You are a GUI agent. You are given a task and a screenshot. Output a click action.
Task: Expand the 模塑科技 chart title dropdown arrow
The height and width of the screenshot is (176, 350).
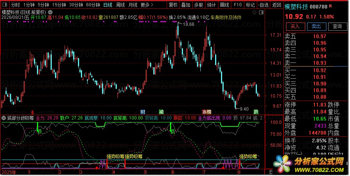tap(50, 12)
